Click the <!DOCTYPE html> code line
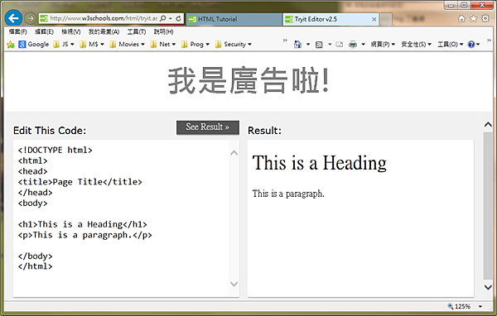The width and height of the screenshot is (497, 316). tap(55, 150)
